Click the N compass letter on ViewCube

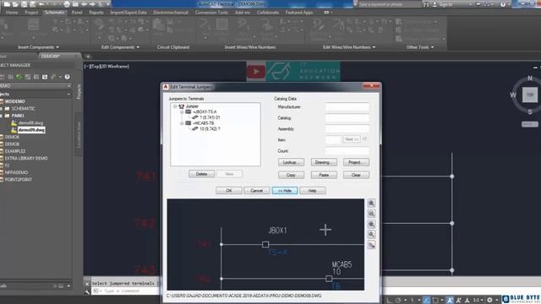(x=530, y=79)
